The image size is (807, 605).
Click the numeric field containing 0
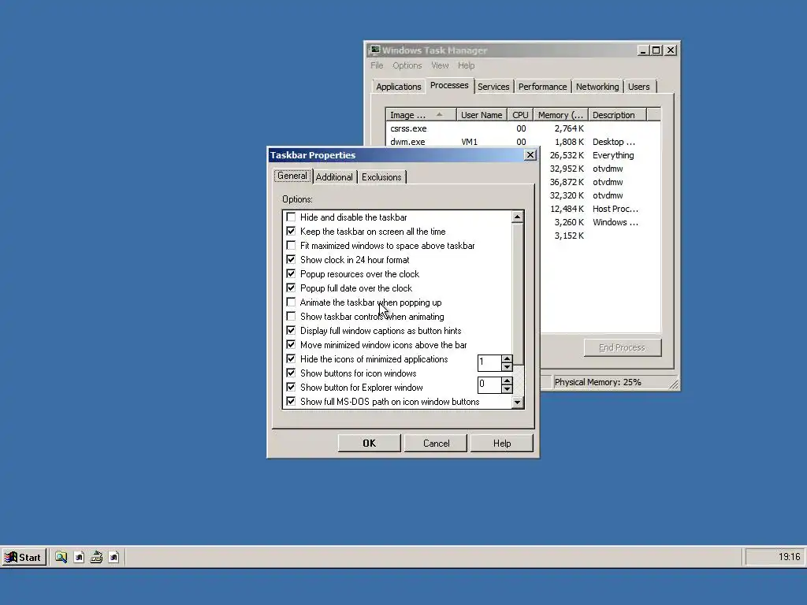click(489, 384)
